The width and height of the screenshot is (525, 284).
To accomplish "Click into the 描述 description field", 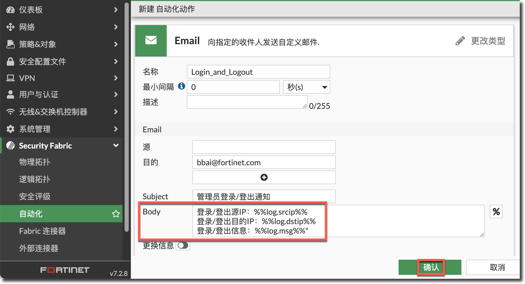I will 247,102.
